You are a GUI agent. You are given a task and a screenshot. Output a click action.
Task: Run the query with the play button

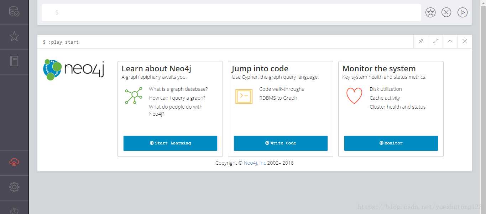pos(462,12)
